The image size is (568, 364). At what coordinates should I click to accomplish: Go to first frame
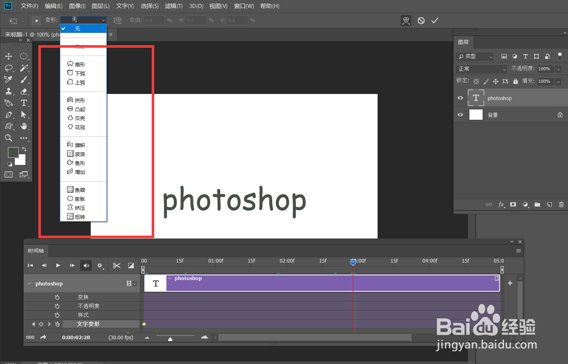coord(30,265)
